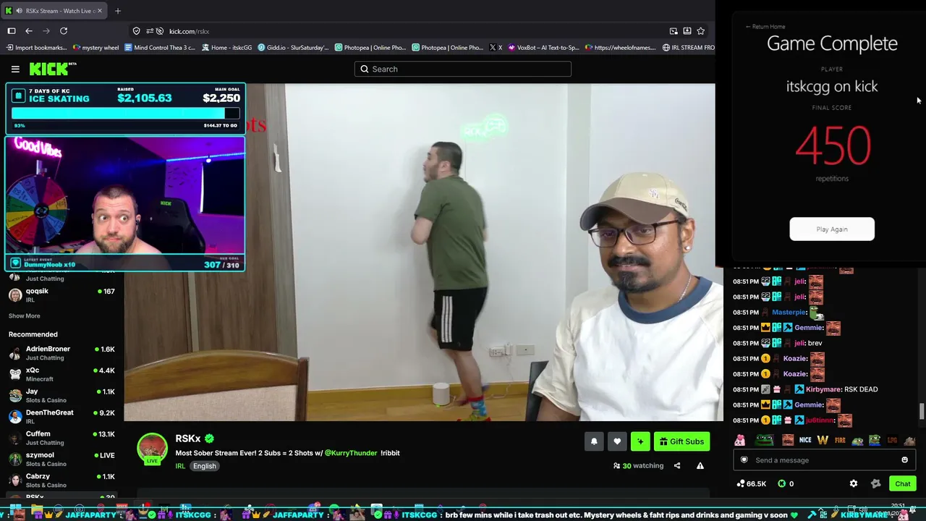Image resolution: width=926 pixels, height=521 pixels.
Task: Open AdrienBroner recommended channel
Action: 61,353
